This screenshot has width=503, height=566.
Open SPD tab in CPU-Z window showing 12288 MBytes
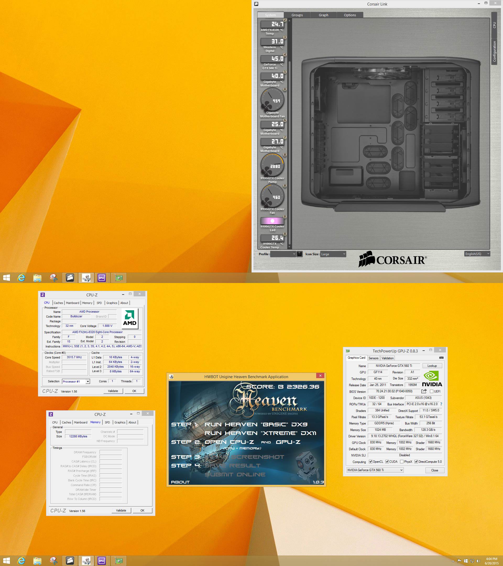(107, 422)
